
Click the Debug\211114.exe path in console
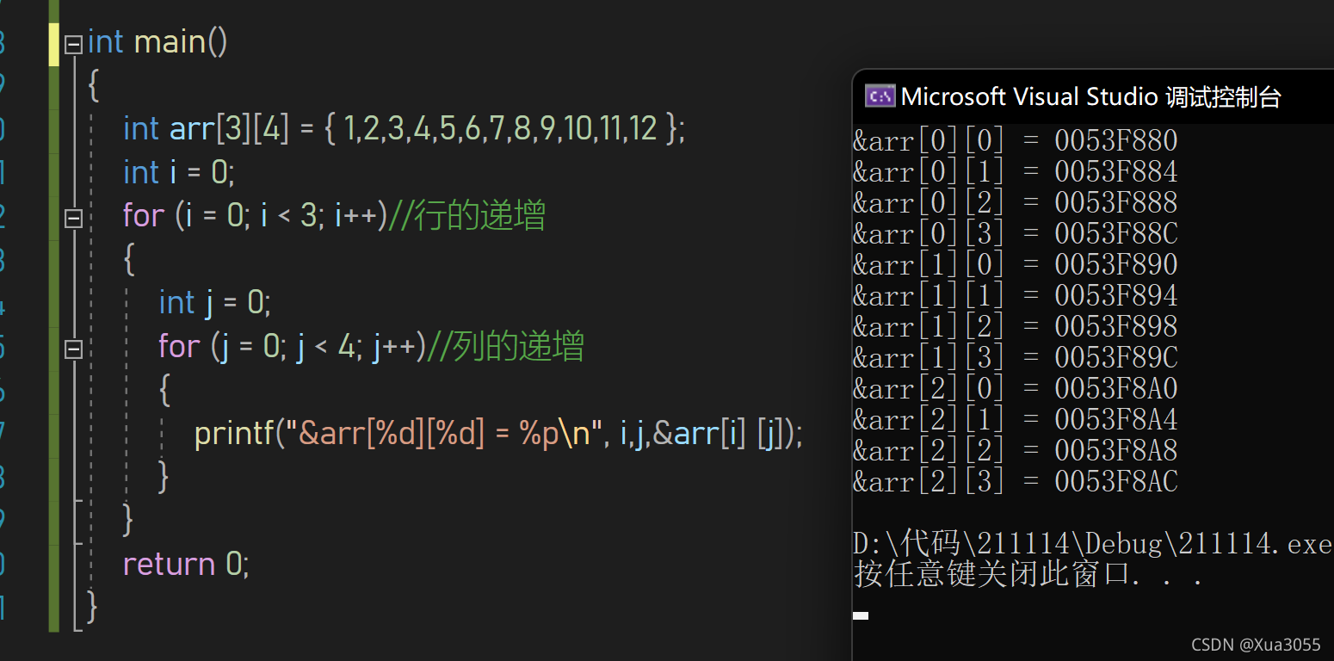[1205, 544]
